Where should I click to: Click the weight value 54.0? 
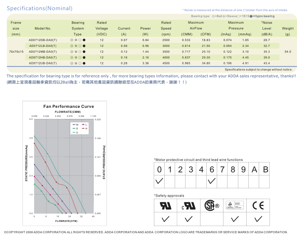(288, 52)
